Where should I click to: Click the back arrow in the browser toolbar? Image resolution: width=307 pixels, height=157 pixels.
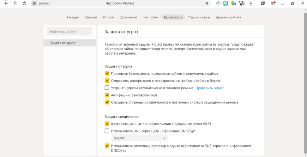tap(6, 3)
